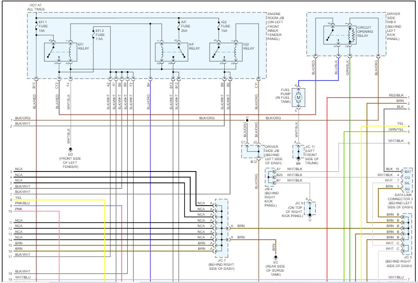This screenshot has height=283, width=418.
Task: Select the fuel pump motor symbol
Action: click(299, 97)
